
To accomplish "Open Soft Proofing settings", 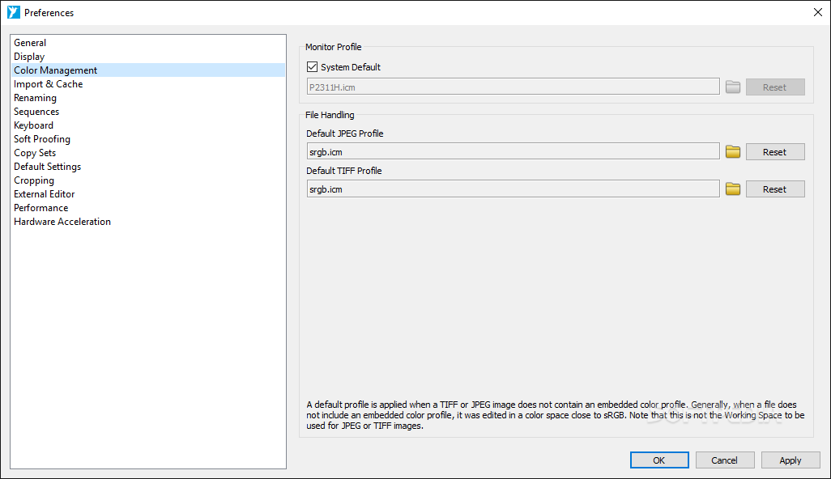I will 148,139.
